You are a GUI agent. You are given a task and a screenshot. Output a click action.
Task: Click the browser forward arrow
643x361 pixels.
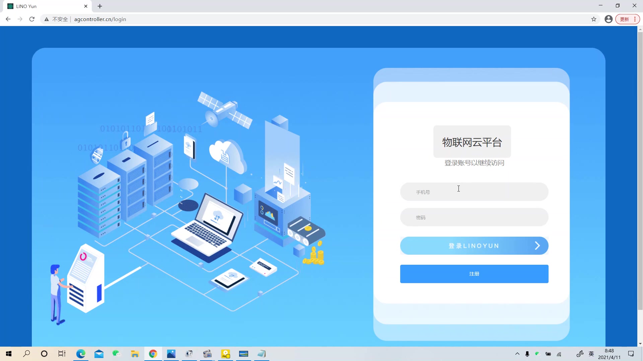[x=20, y=19]
